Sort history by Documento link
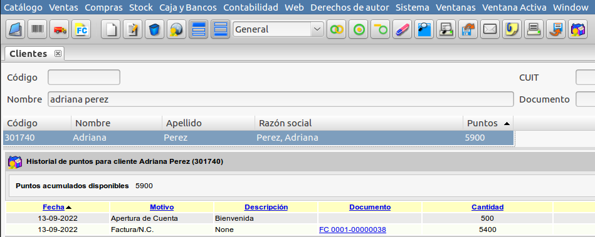The height and width of the screenshot is (237, 595). coord(370,207)
